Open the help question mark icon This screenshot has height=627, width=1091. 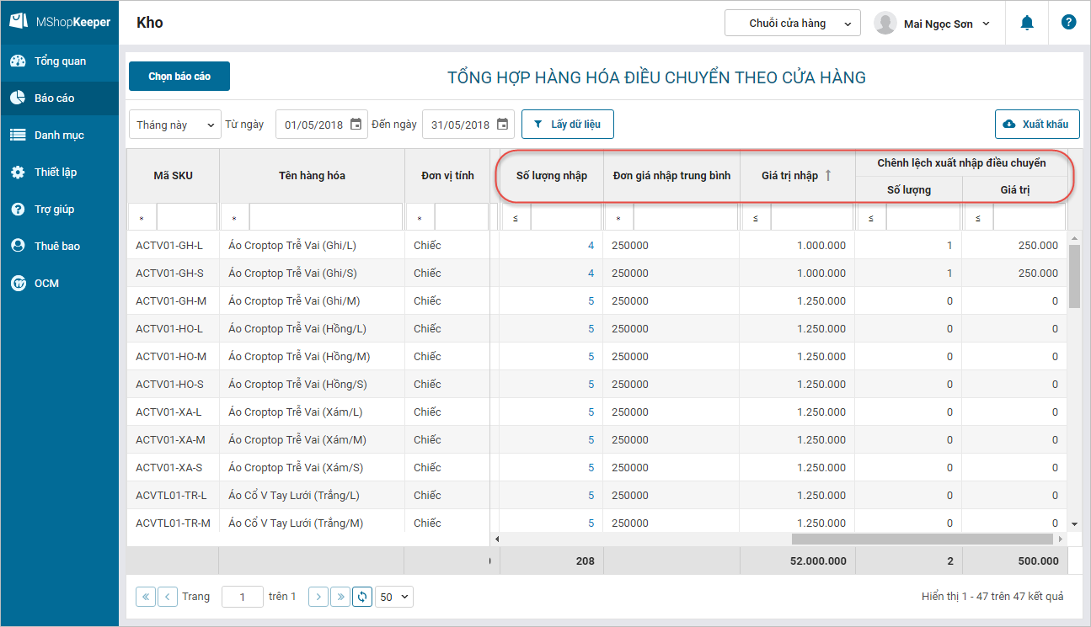1068,23
